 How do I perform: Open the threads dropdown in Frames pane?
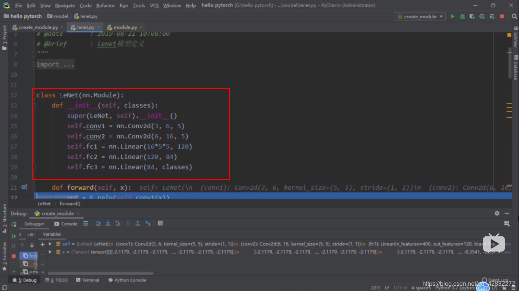click(x=31, y=235)
